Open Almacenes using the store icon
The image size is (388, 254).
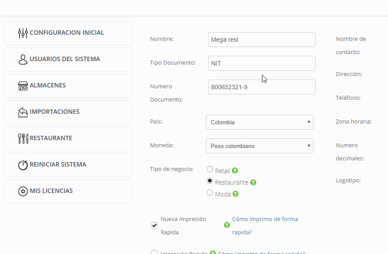pos(23,85)
